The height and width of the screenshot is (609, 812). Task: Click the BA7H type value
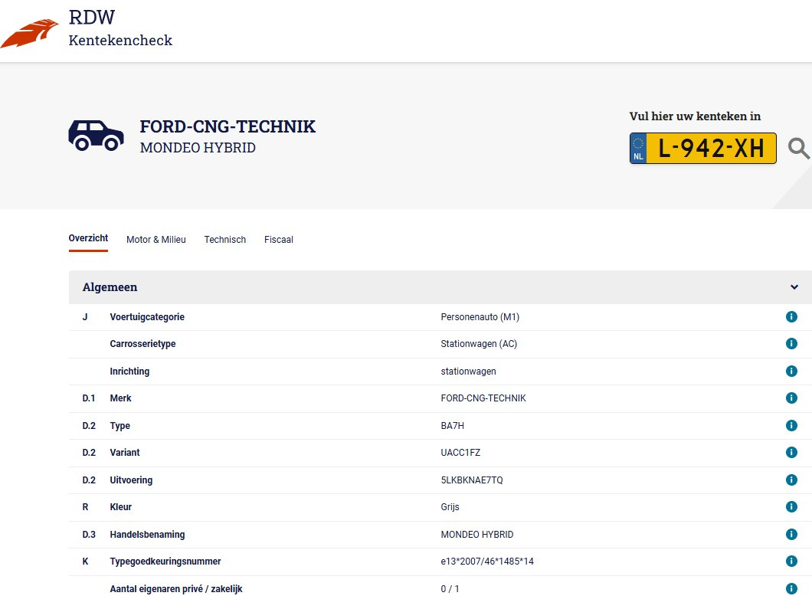tap(452, 426)
